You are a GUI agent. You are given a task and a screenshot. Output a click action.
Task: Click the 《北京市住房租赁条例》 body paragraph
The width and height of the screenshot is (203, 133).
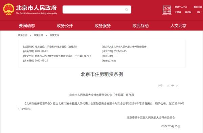101,106
